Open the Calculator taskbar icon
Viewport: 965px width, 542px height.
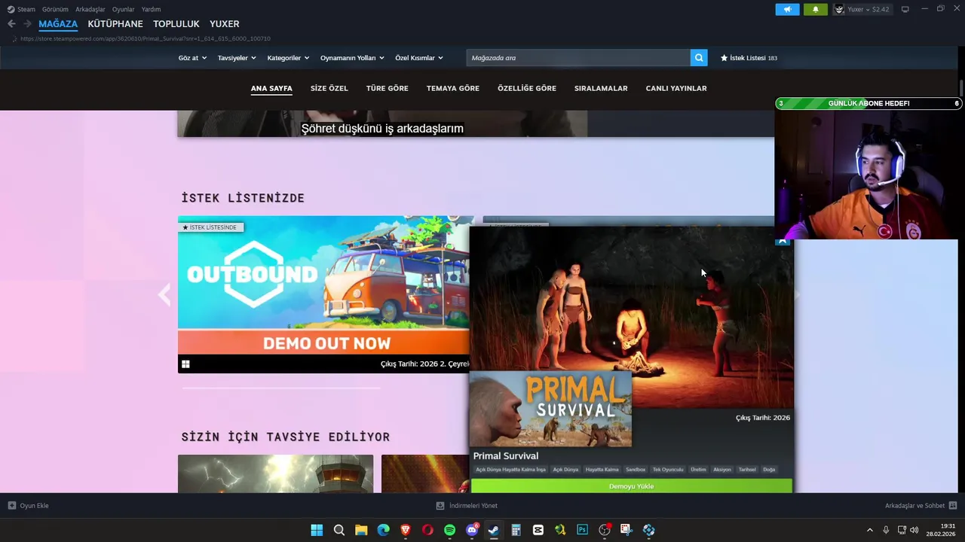tap(516, 530)
